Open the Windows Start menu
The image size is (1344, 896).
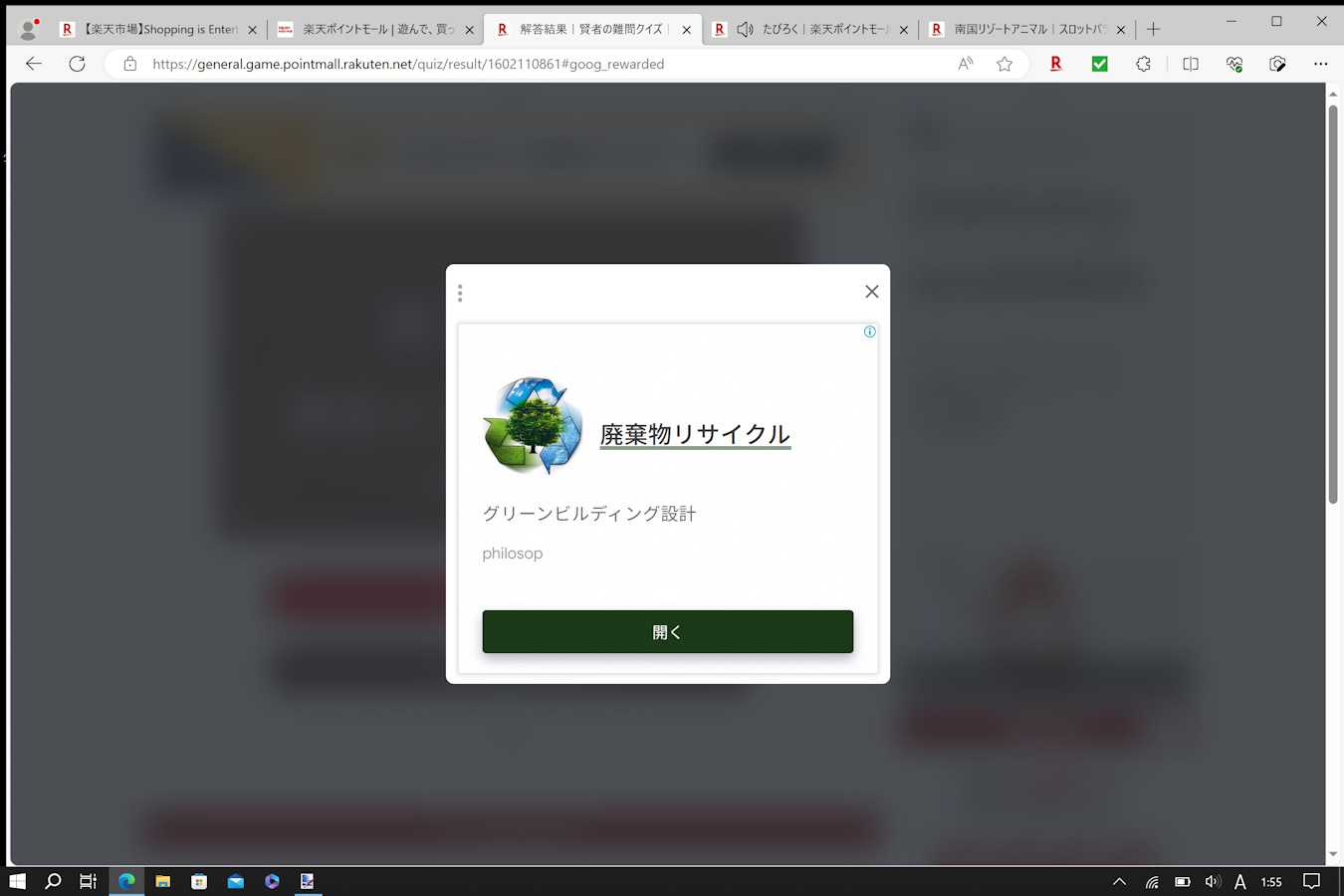click(x=17, y=881)
